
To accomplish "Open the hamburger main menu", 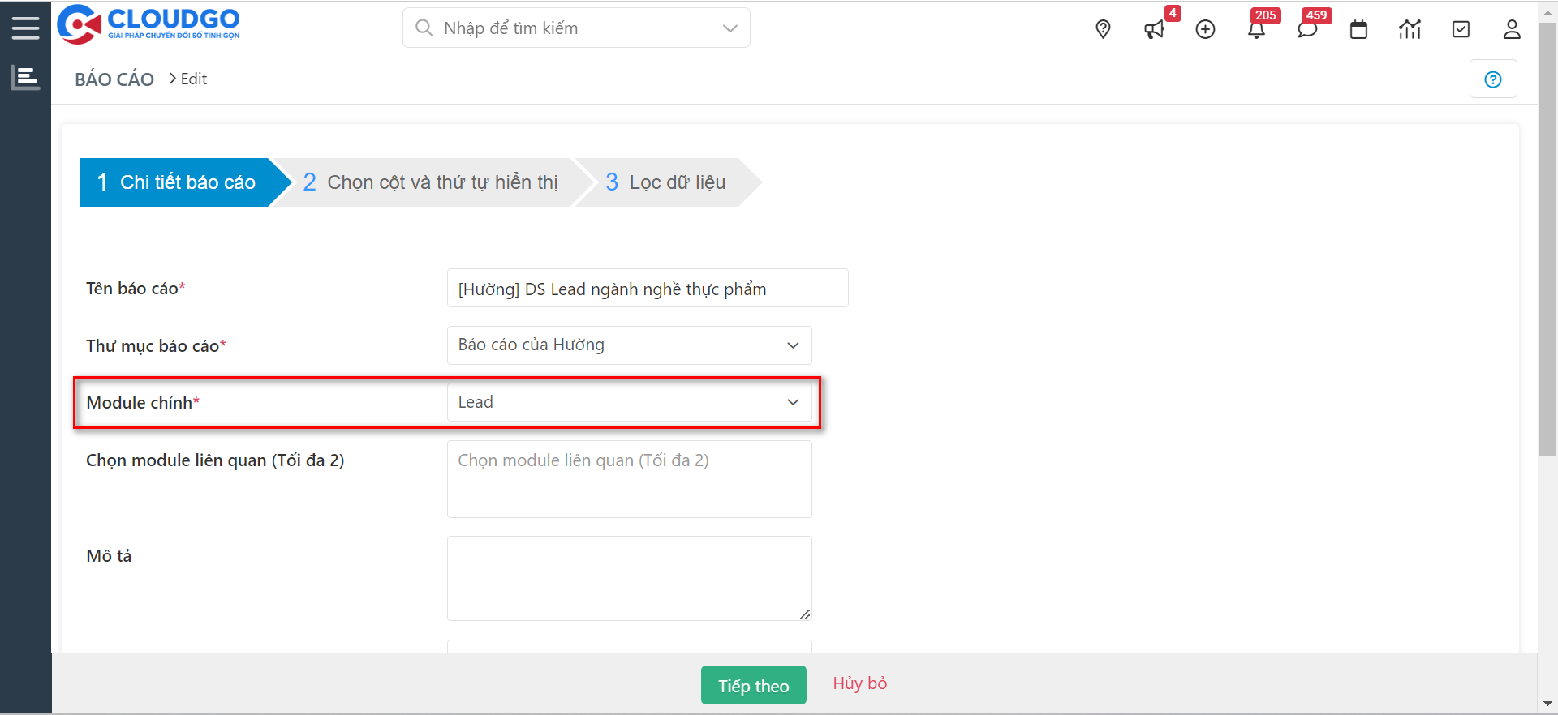I will [25, 28].
